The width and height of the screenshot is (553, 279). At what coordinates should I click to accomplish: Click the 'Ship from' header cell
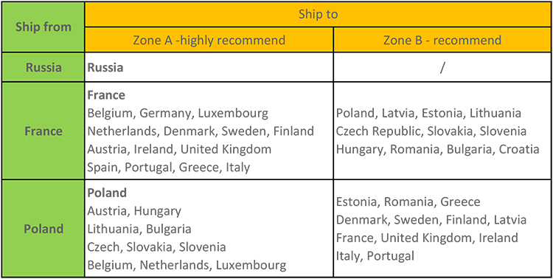(x=43, y=27)
